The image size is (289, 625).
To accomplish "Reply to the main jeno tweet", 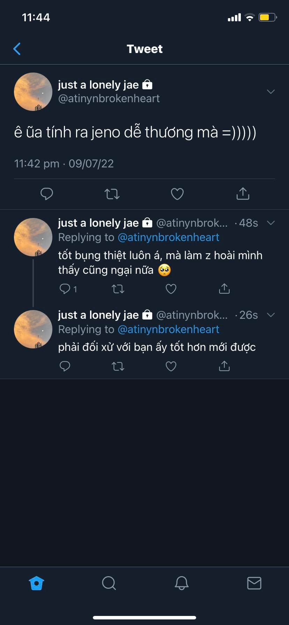I will (x=46, y=194).
